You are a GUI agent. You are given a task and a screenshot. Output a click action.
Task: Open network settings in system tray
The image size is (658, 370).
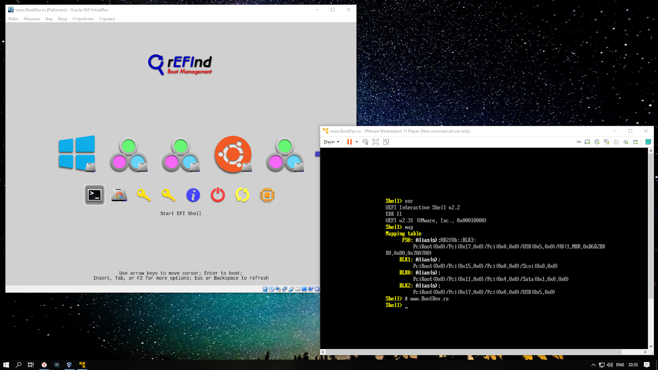pos(602,365)
